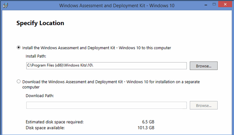Screen dimensions: 234x135
Task: Browse for the install path folder
Action: point(203,66)
